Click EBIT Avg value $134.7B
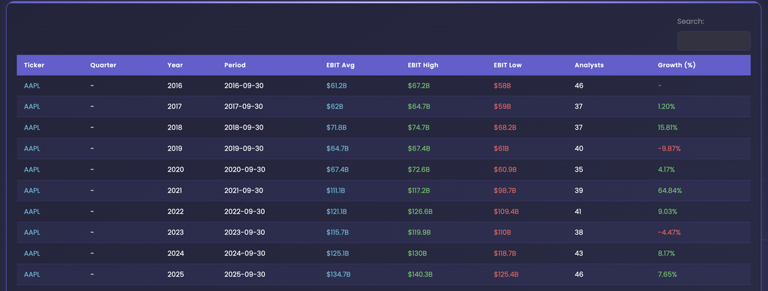Image resolution: width=768 pixels, height=291 pixels. tap(338, 274)
